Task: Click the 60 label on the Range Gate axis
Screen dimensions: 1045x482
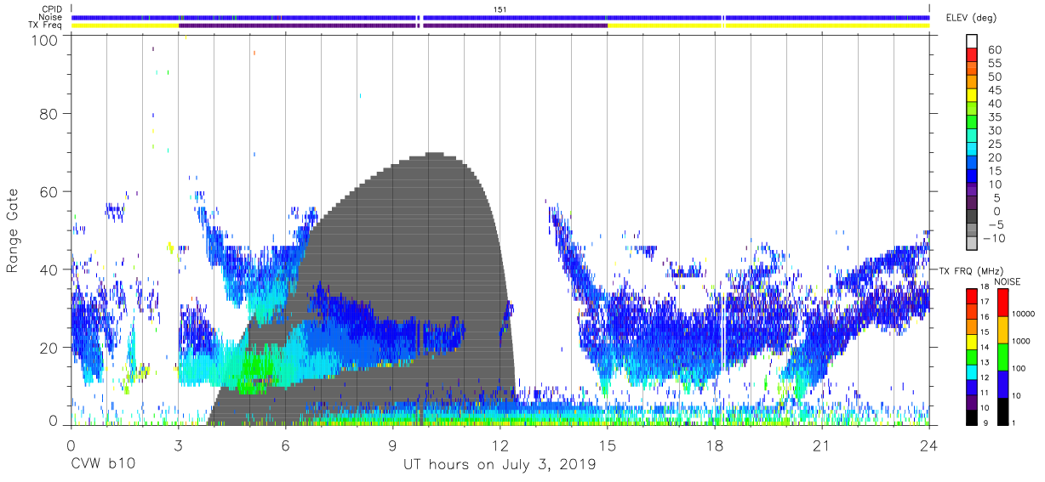Action: coord(49,192)
